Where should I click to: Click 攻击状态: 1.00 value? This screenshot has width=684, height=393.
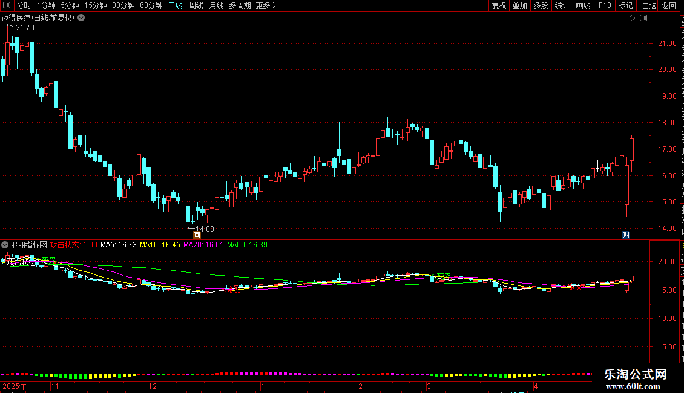pyautogui.click(x=74, y=245)
